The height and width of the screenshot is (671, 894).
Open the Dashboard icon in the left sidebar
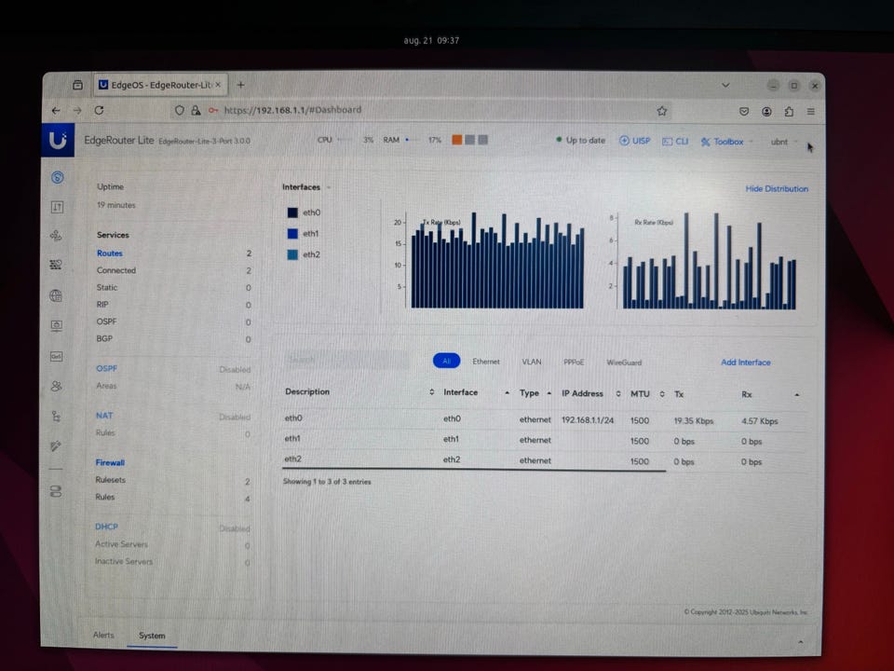click(57, 177)
